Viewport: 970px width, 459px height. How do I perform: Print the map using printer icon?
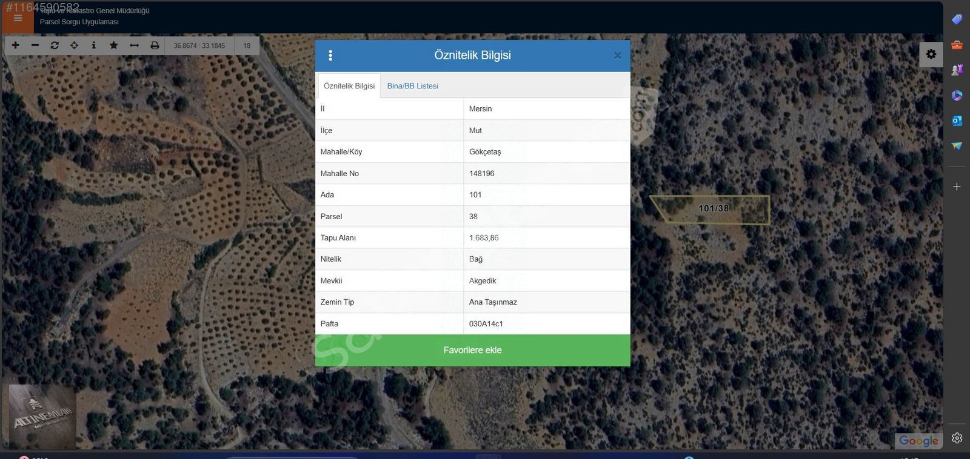point(155,45)
